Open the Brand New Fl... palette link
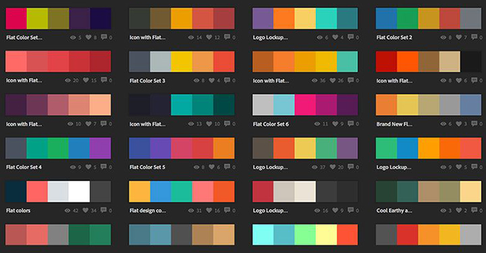The height and width of the screenshot is (253, 486). pos(394,124)
